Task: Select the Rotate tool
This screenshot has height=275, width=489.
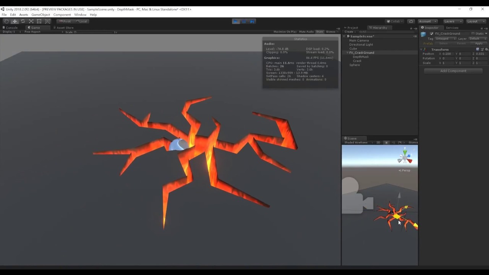Action: [x=23, y=21]
